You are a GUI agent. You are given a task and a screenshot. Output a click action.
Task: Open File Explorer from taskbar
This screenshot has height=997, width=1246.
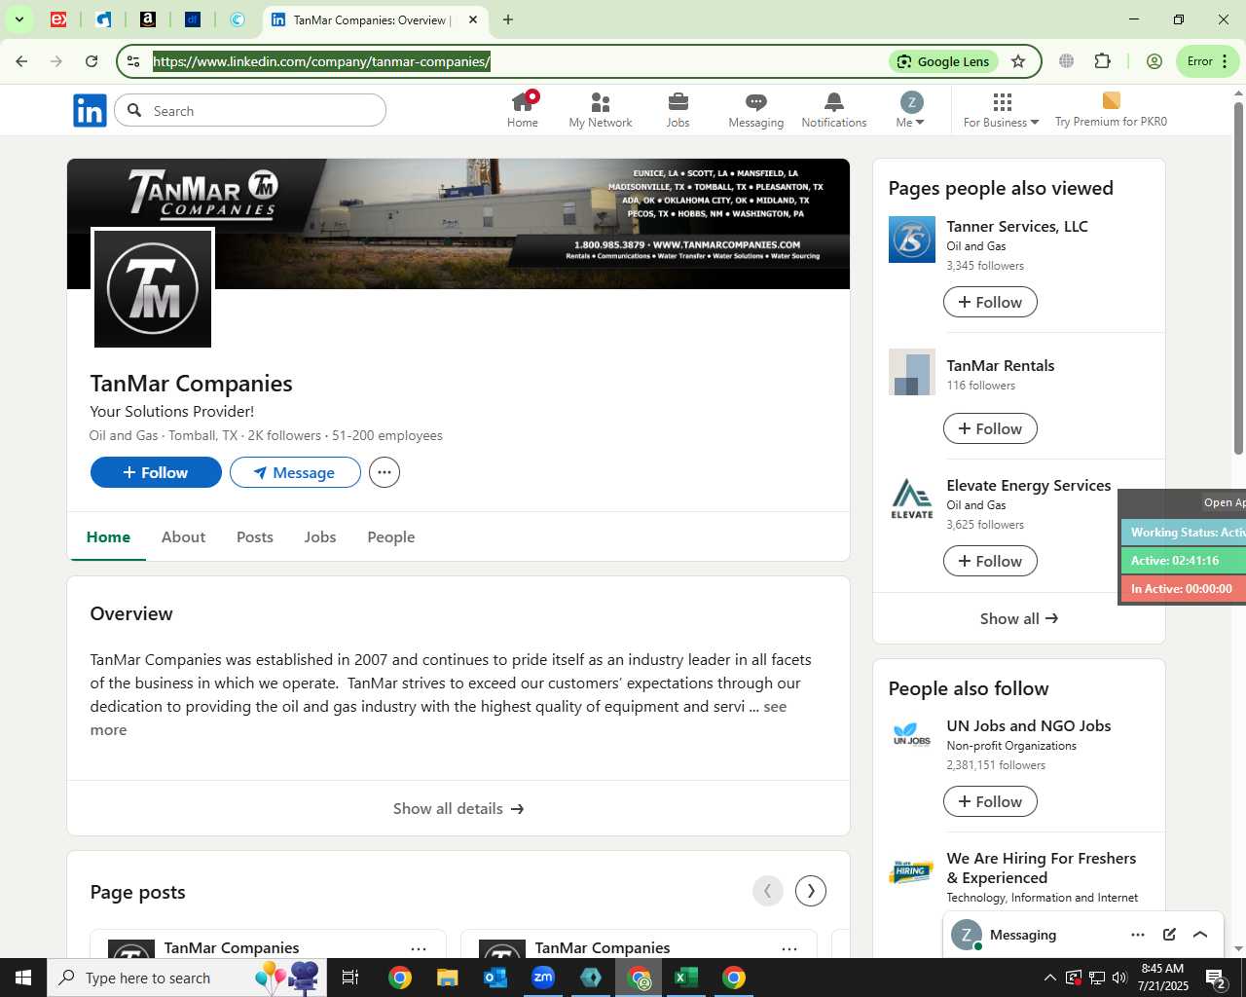pos(448,978)
